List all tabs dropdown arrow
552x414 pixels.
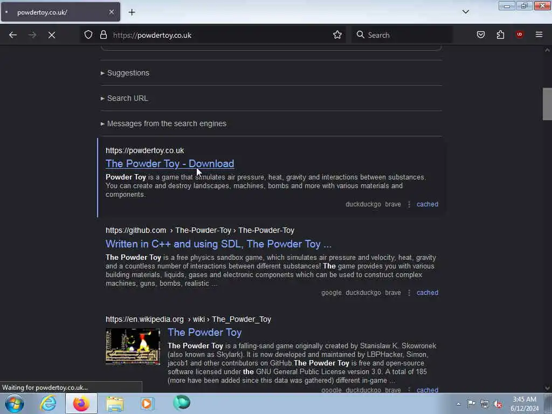pos(466,12)
